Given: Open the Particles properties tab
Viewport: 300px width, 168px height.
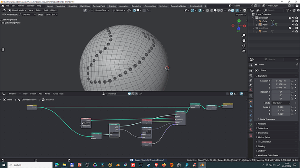Looking at the screenshot, I should click(x=251, y=111).
